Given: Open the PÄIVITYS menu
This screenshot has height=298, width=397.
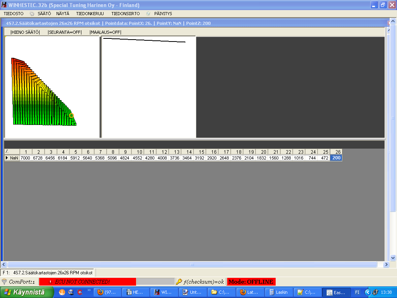Looking at the screenshot, I should point(163,14).
